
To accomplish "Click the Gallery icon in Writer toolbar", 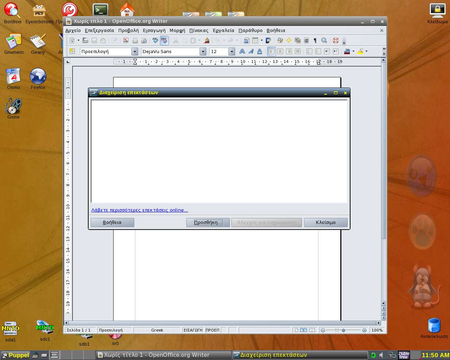I will (298, 40).
